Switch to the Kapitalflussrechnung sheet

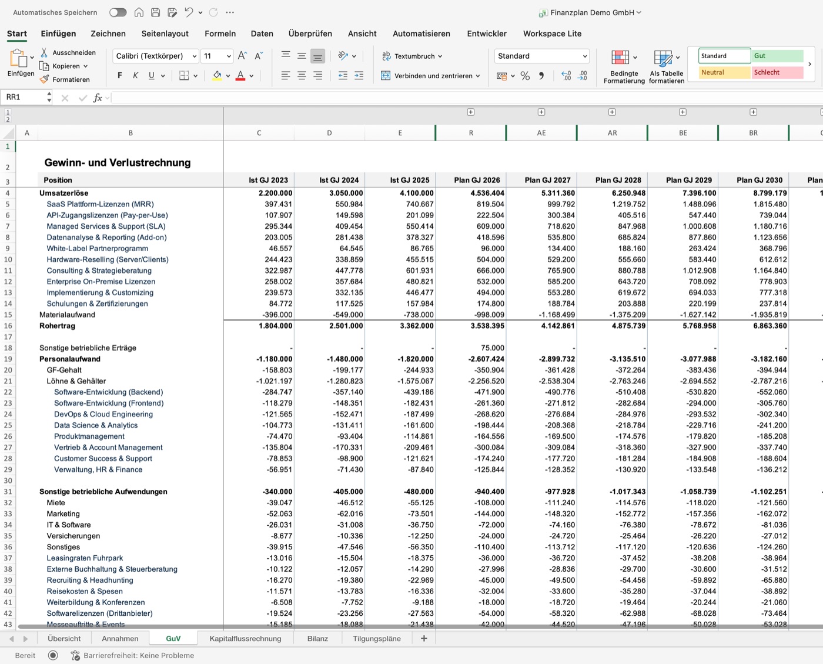246,638
